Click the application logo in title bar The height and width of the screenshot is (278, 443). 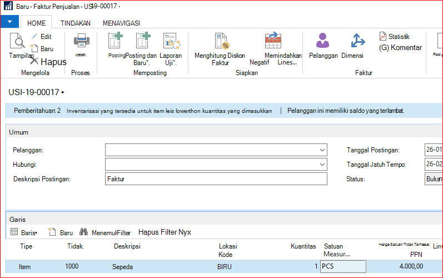point(8,6)
